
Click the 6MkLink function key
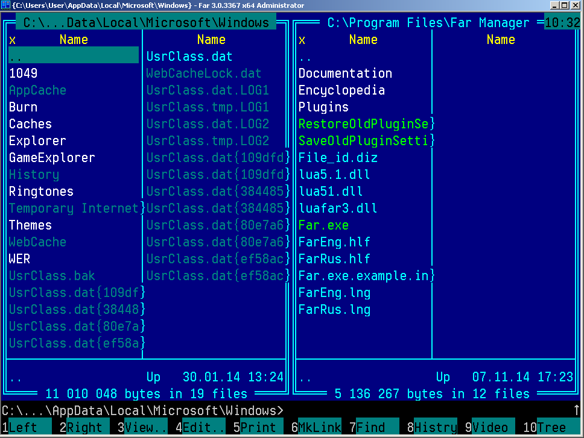[316, 428]
